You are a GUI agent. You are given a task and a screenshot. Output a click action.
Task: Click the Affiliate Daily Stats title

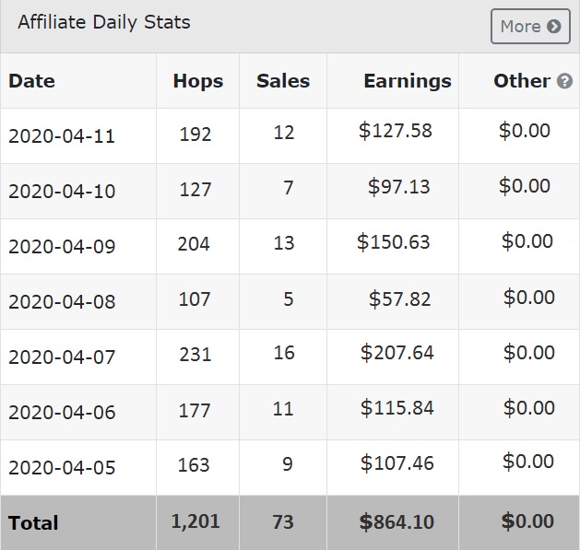point(104,22)
